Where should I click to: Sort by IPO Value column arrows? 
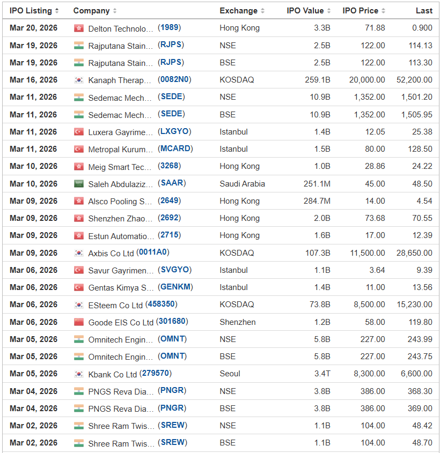tap(329, 11)
